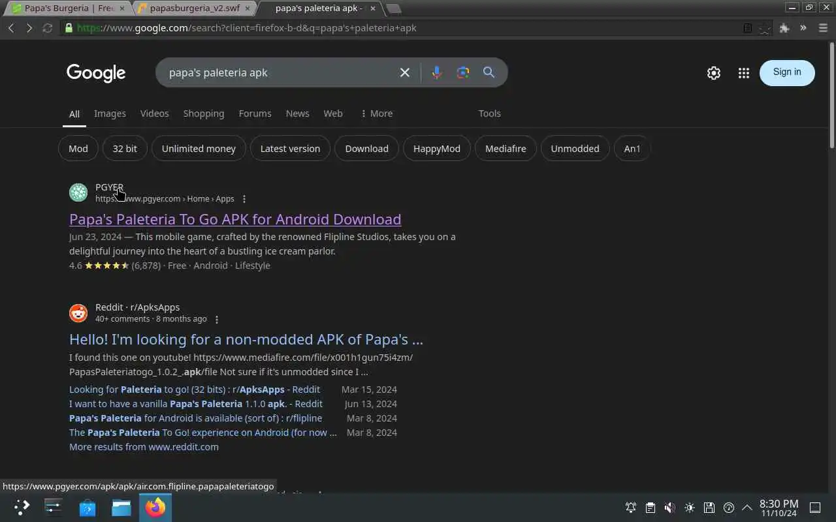The image size is (836, 522).
Task: Sign in to Google account
Action: click(x=787, y=72)
